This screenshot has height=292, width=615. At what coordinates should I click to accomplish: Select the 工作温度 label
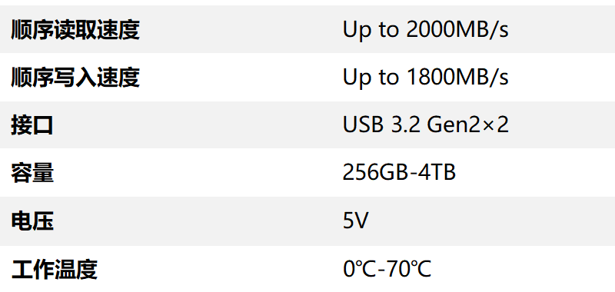coord(54,270)
